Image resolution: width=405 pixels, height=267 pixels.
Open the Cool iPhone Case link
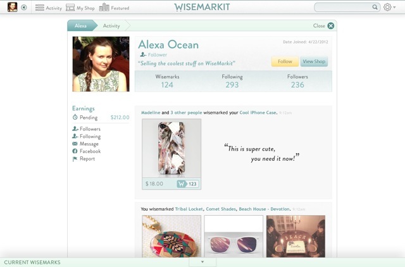point(258,113)
